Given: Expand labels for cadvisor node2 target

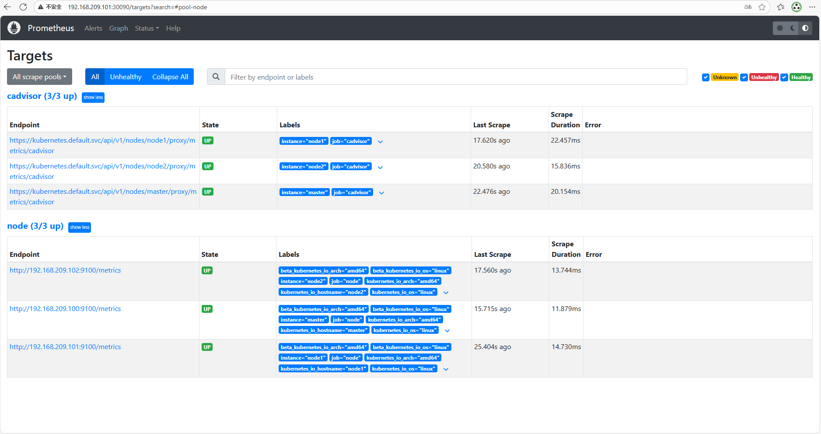Looking at the screenshot, I should tap(380, 168).
